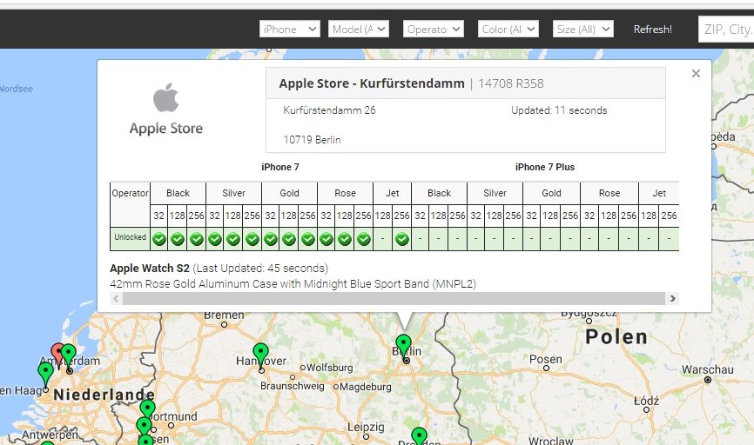This screenshot has width=754, height=445.
Task: Select the green map marker at Hannover
Action: tap(260, 355)
